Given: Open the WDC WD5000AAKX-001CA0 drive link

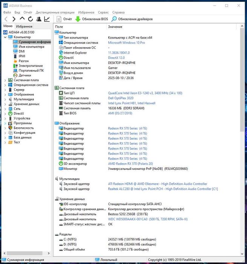Looking at the screenshot, I should 148,219.
